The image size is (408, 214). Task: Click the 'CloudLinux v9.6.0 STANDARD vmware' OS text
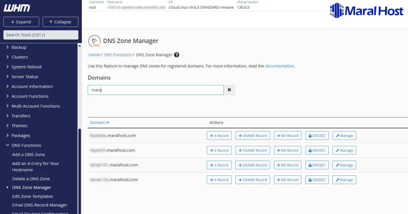pyautogui.click(x=201, y=7)
